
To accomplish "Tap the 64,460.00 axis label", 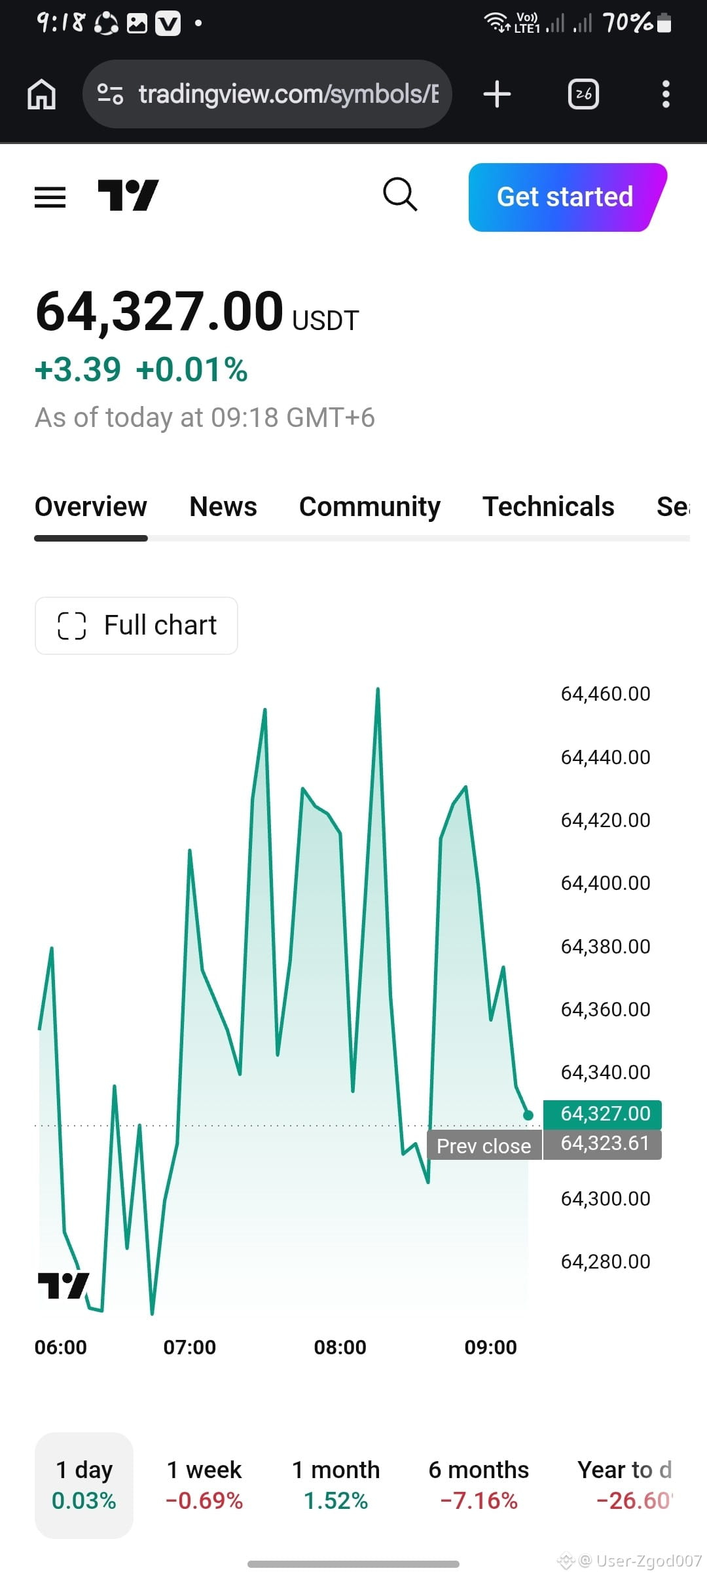I will [x=606, y=694].
